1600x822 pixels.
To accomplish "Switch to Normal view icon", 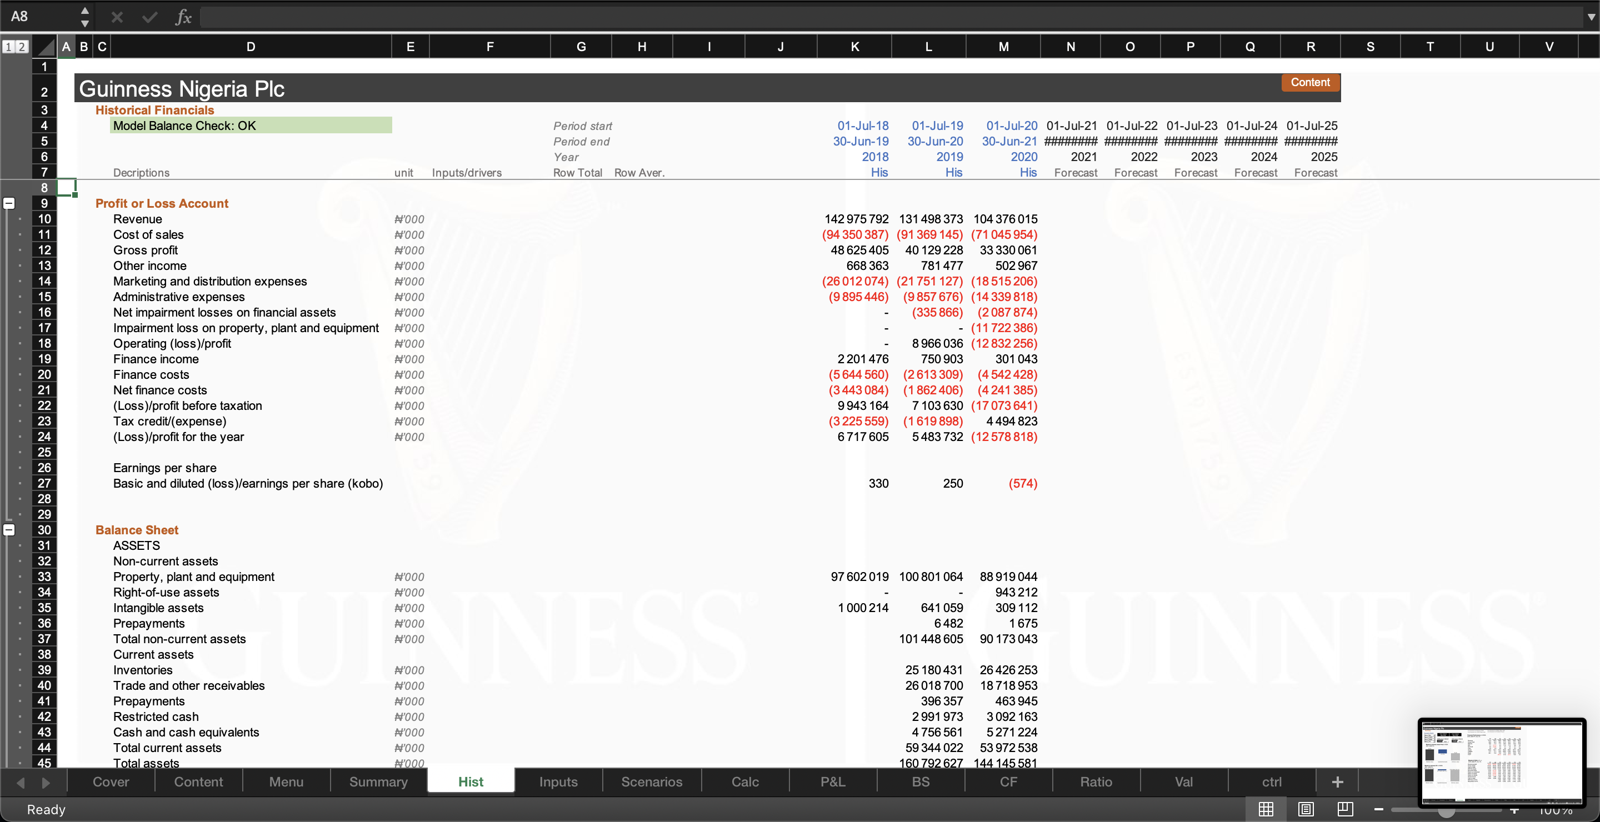I will 1266,809.
